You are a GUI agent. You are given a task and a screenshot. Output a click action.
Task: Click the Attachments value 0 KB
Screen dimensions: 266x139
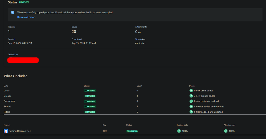point(138,32)
